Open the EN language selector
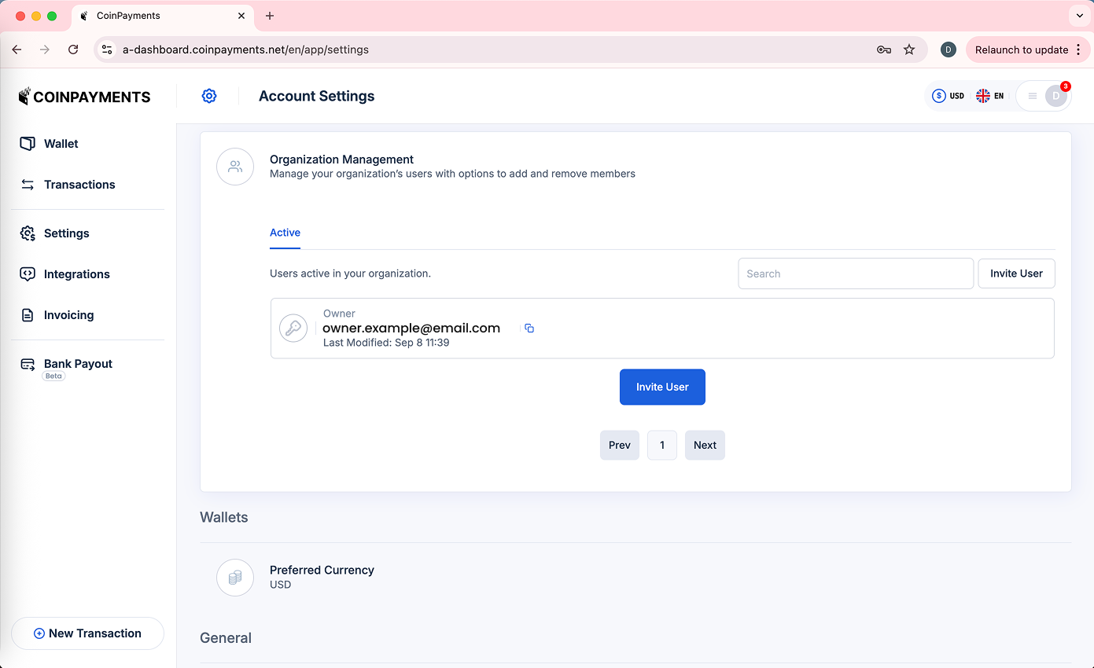Screen dimensions: 1094x668 click(990, 96)
